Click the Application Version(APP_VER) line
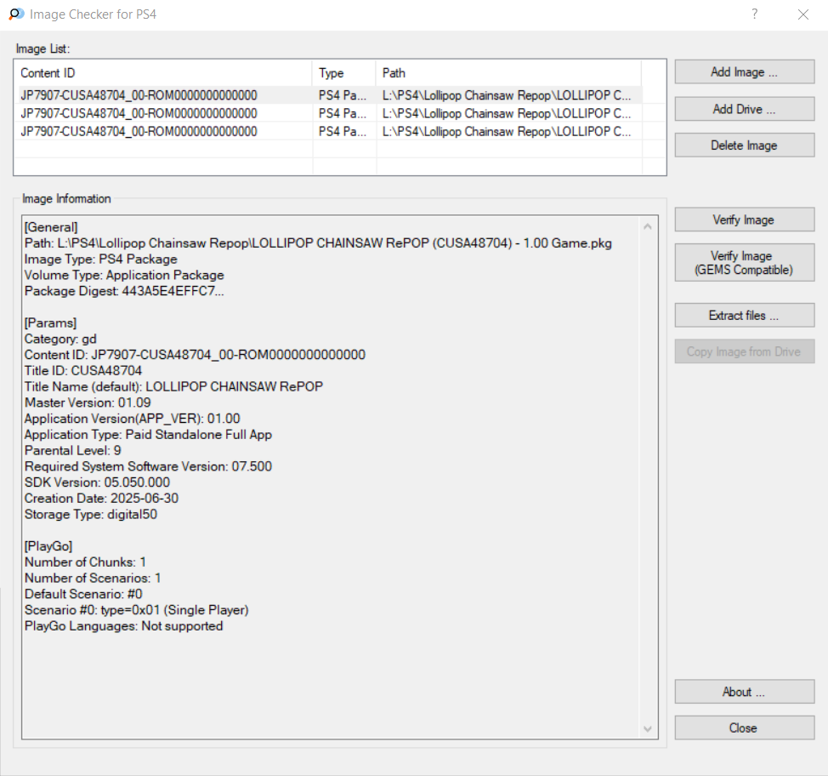The width and height of the screenshot is (828, 776). click(x=133, y=419)
